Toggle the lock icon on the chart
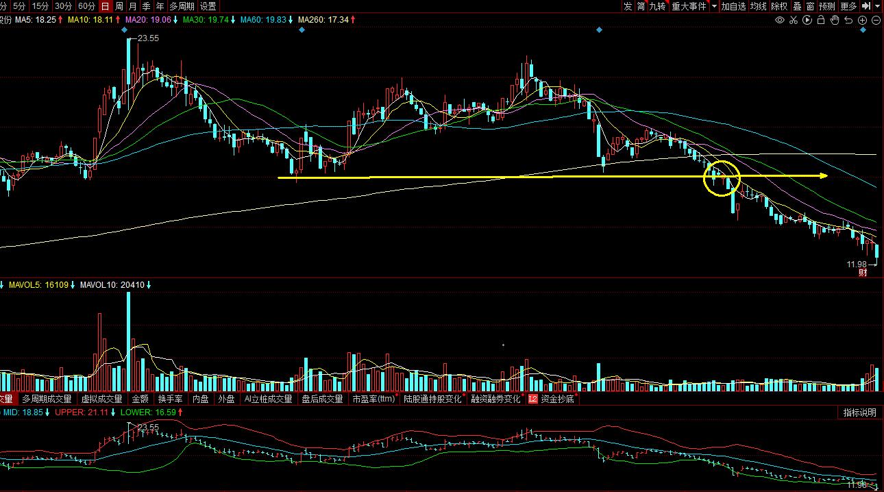Viewport: 884px width, 492px height. click(821, 21)
